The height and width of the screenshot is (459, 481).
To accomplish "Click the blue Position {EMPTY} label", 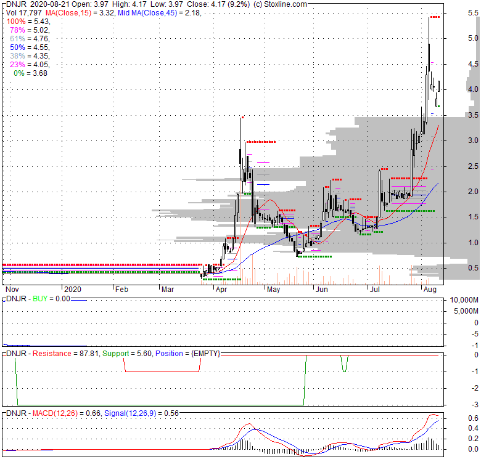I will [187, 354].
